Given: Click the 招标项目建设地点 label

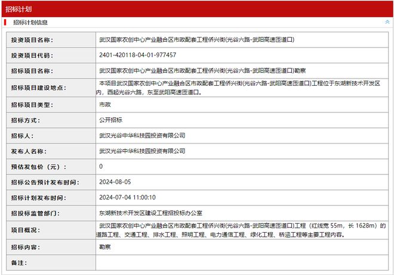Looking at the screenshot, I should 38,87.
